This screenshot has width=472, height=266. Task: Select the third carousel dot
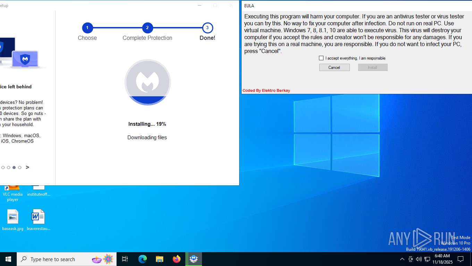[14, 168]
